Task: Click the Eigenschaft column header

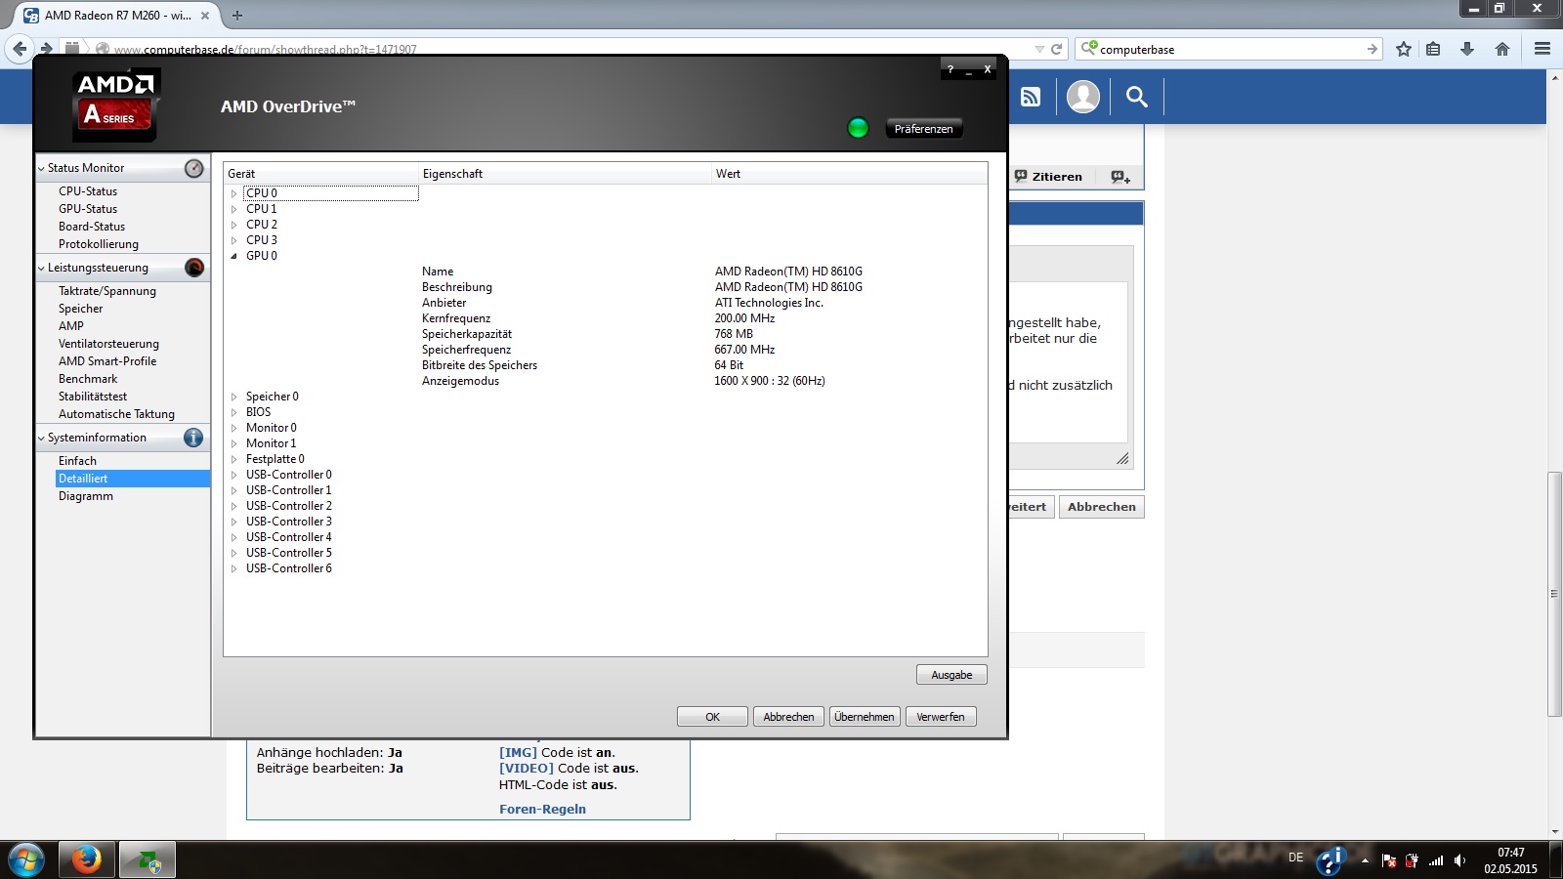Action: point(566,174)
